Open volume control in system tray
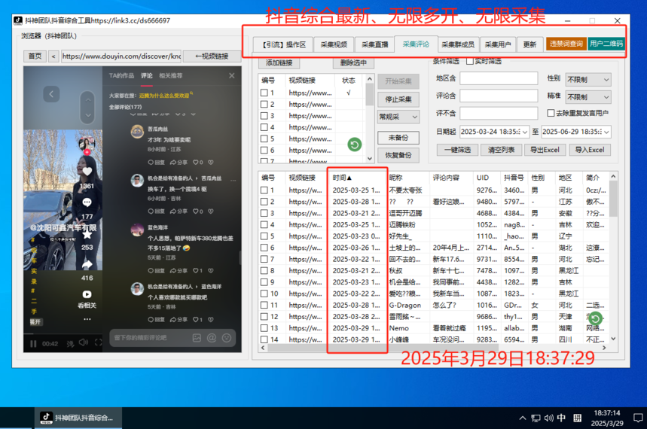 pos(548,418)
